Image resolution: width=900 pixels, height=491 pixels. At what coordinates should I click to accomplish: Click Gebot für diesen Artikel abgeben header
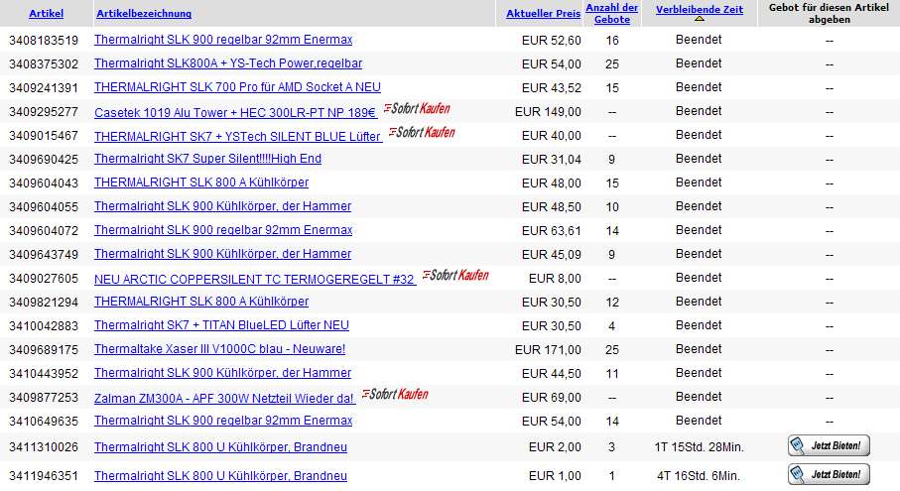[829, 13]
